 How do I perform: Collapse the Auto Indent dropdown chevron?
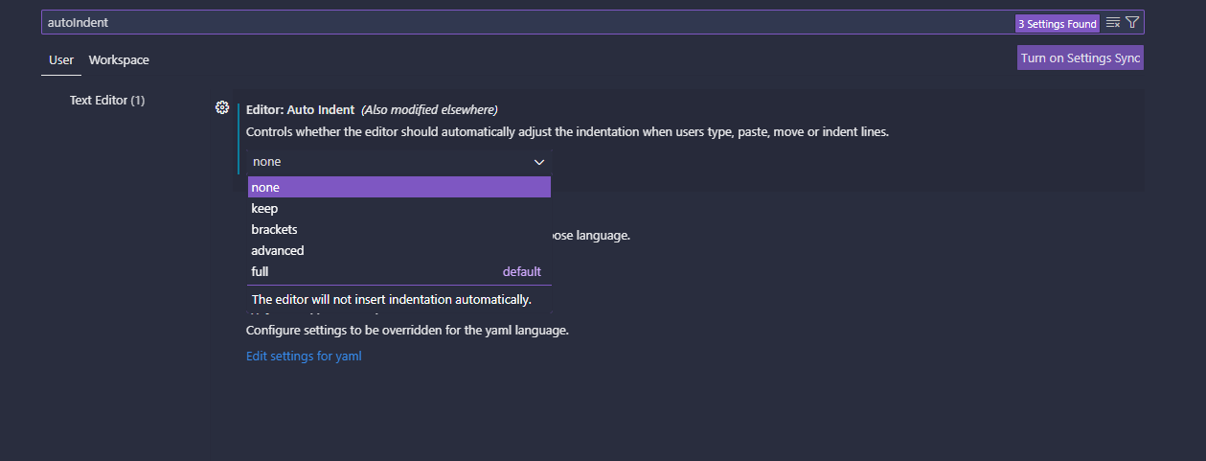539,162
